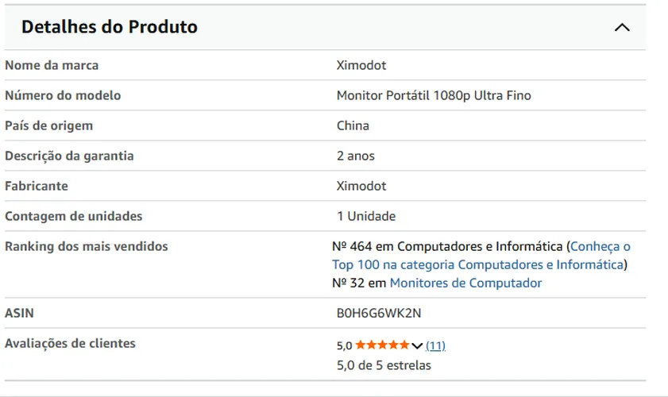
Task: Open the rating dropdown chevron beside stars
Action: pyautogui.click(x=417, y=345)
